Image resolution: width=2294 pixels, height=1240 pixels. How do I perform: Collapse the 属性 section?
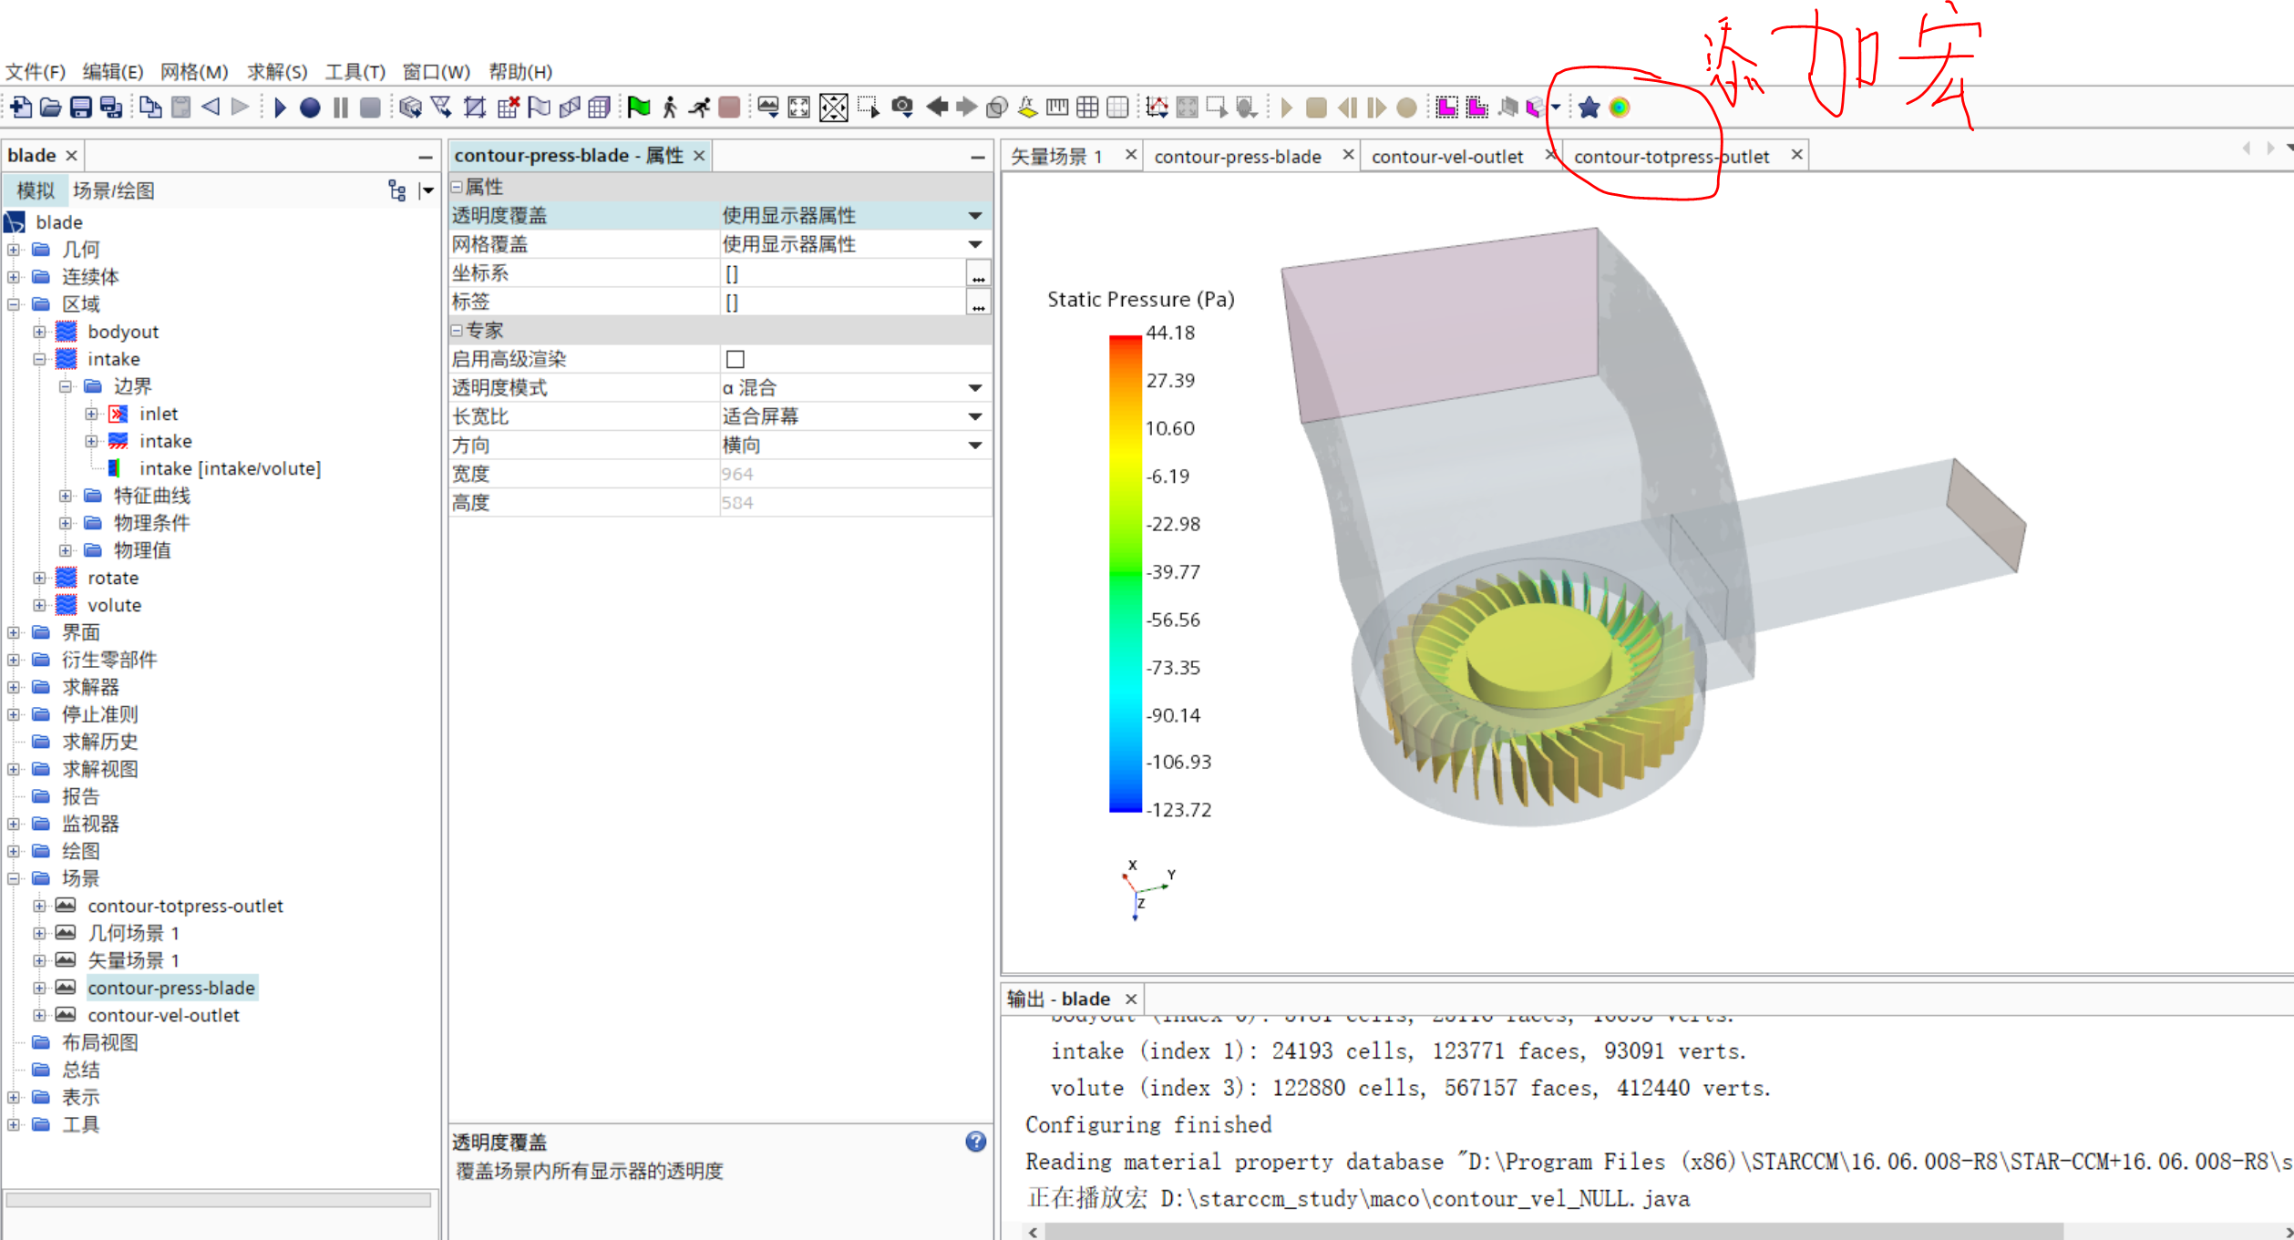458,187
